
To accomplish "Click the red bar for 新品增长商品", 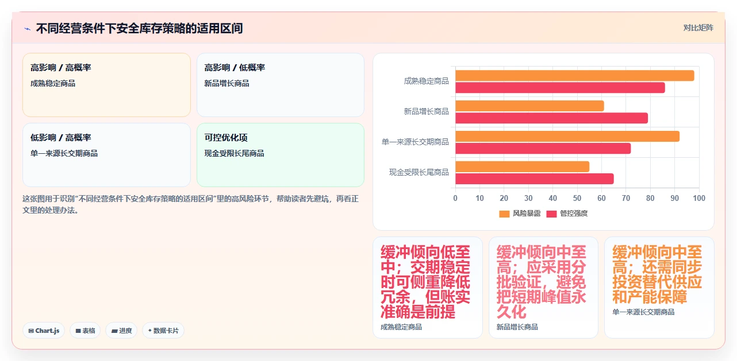I will pyautogui.click(x=551, y=118).
